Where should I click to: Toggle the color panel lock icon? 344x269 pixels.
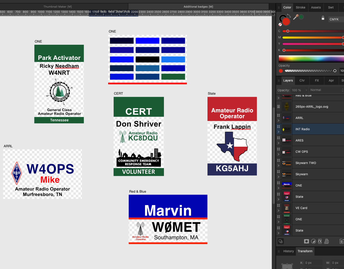323,18
